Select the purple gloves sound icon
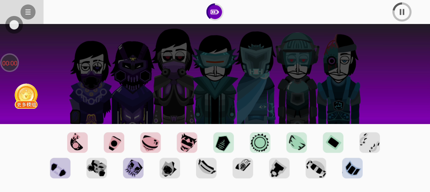This screenshot has height=192, width=430. (60, 168)
